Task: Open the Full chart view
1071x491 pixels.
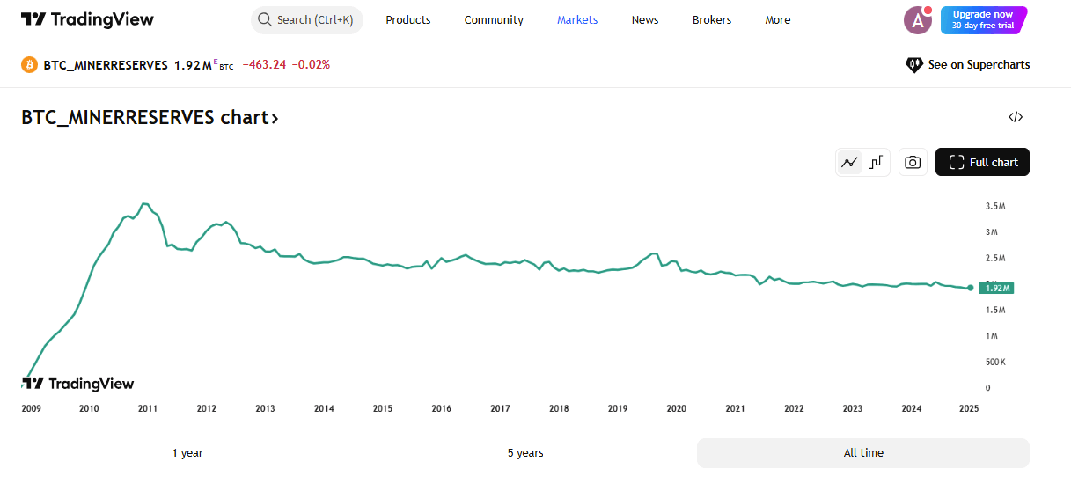Action: (982, 162)
